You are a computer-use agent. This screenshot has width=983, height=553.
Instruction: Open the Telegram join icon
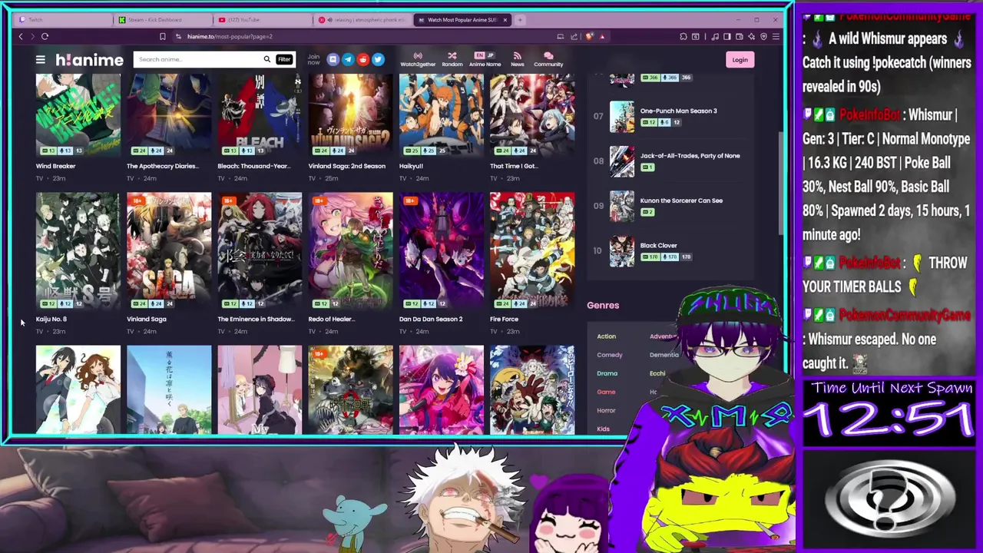point(348,59)
